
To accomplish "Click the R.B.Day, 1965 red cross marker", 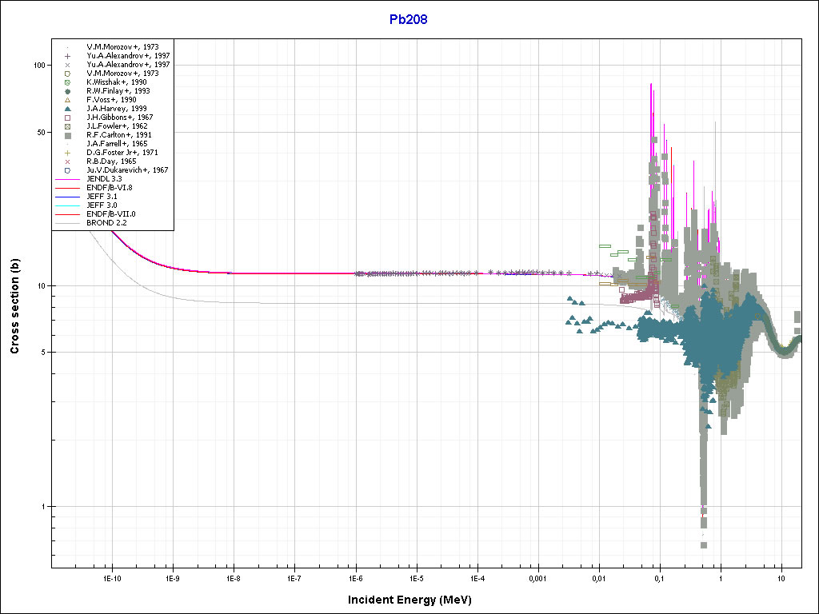I will coord(68,161).
